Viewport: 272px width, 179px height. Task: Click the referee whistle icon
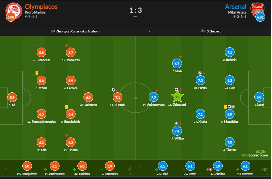click(x=202, y=31)
